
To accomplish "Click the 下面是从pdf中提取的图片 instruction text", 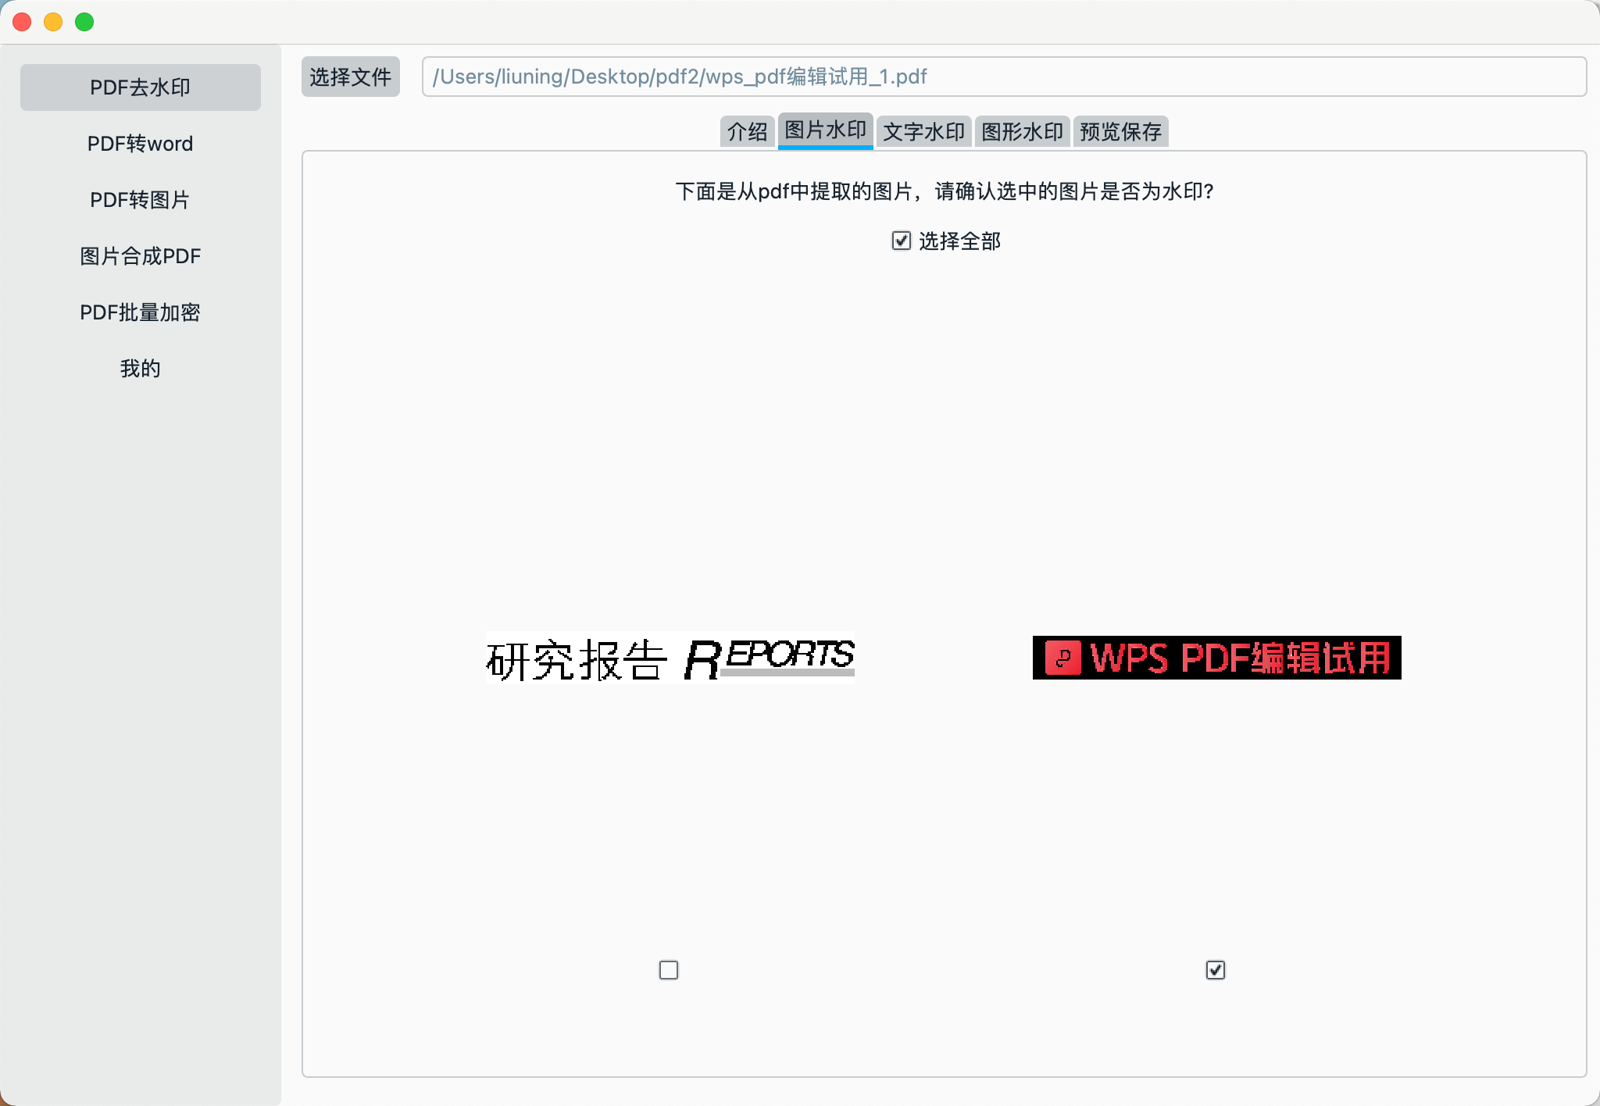I will (945, 191).
